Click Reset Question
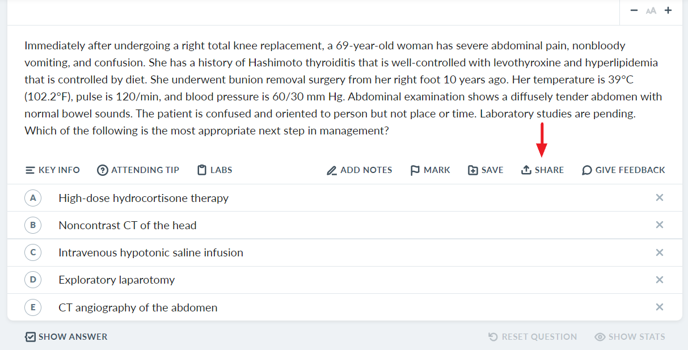This screenshot has height=350, width=688. pos(533,337)
